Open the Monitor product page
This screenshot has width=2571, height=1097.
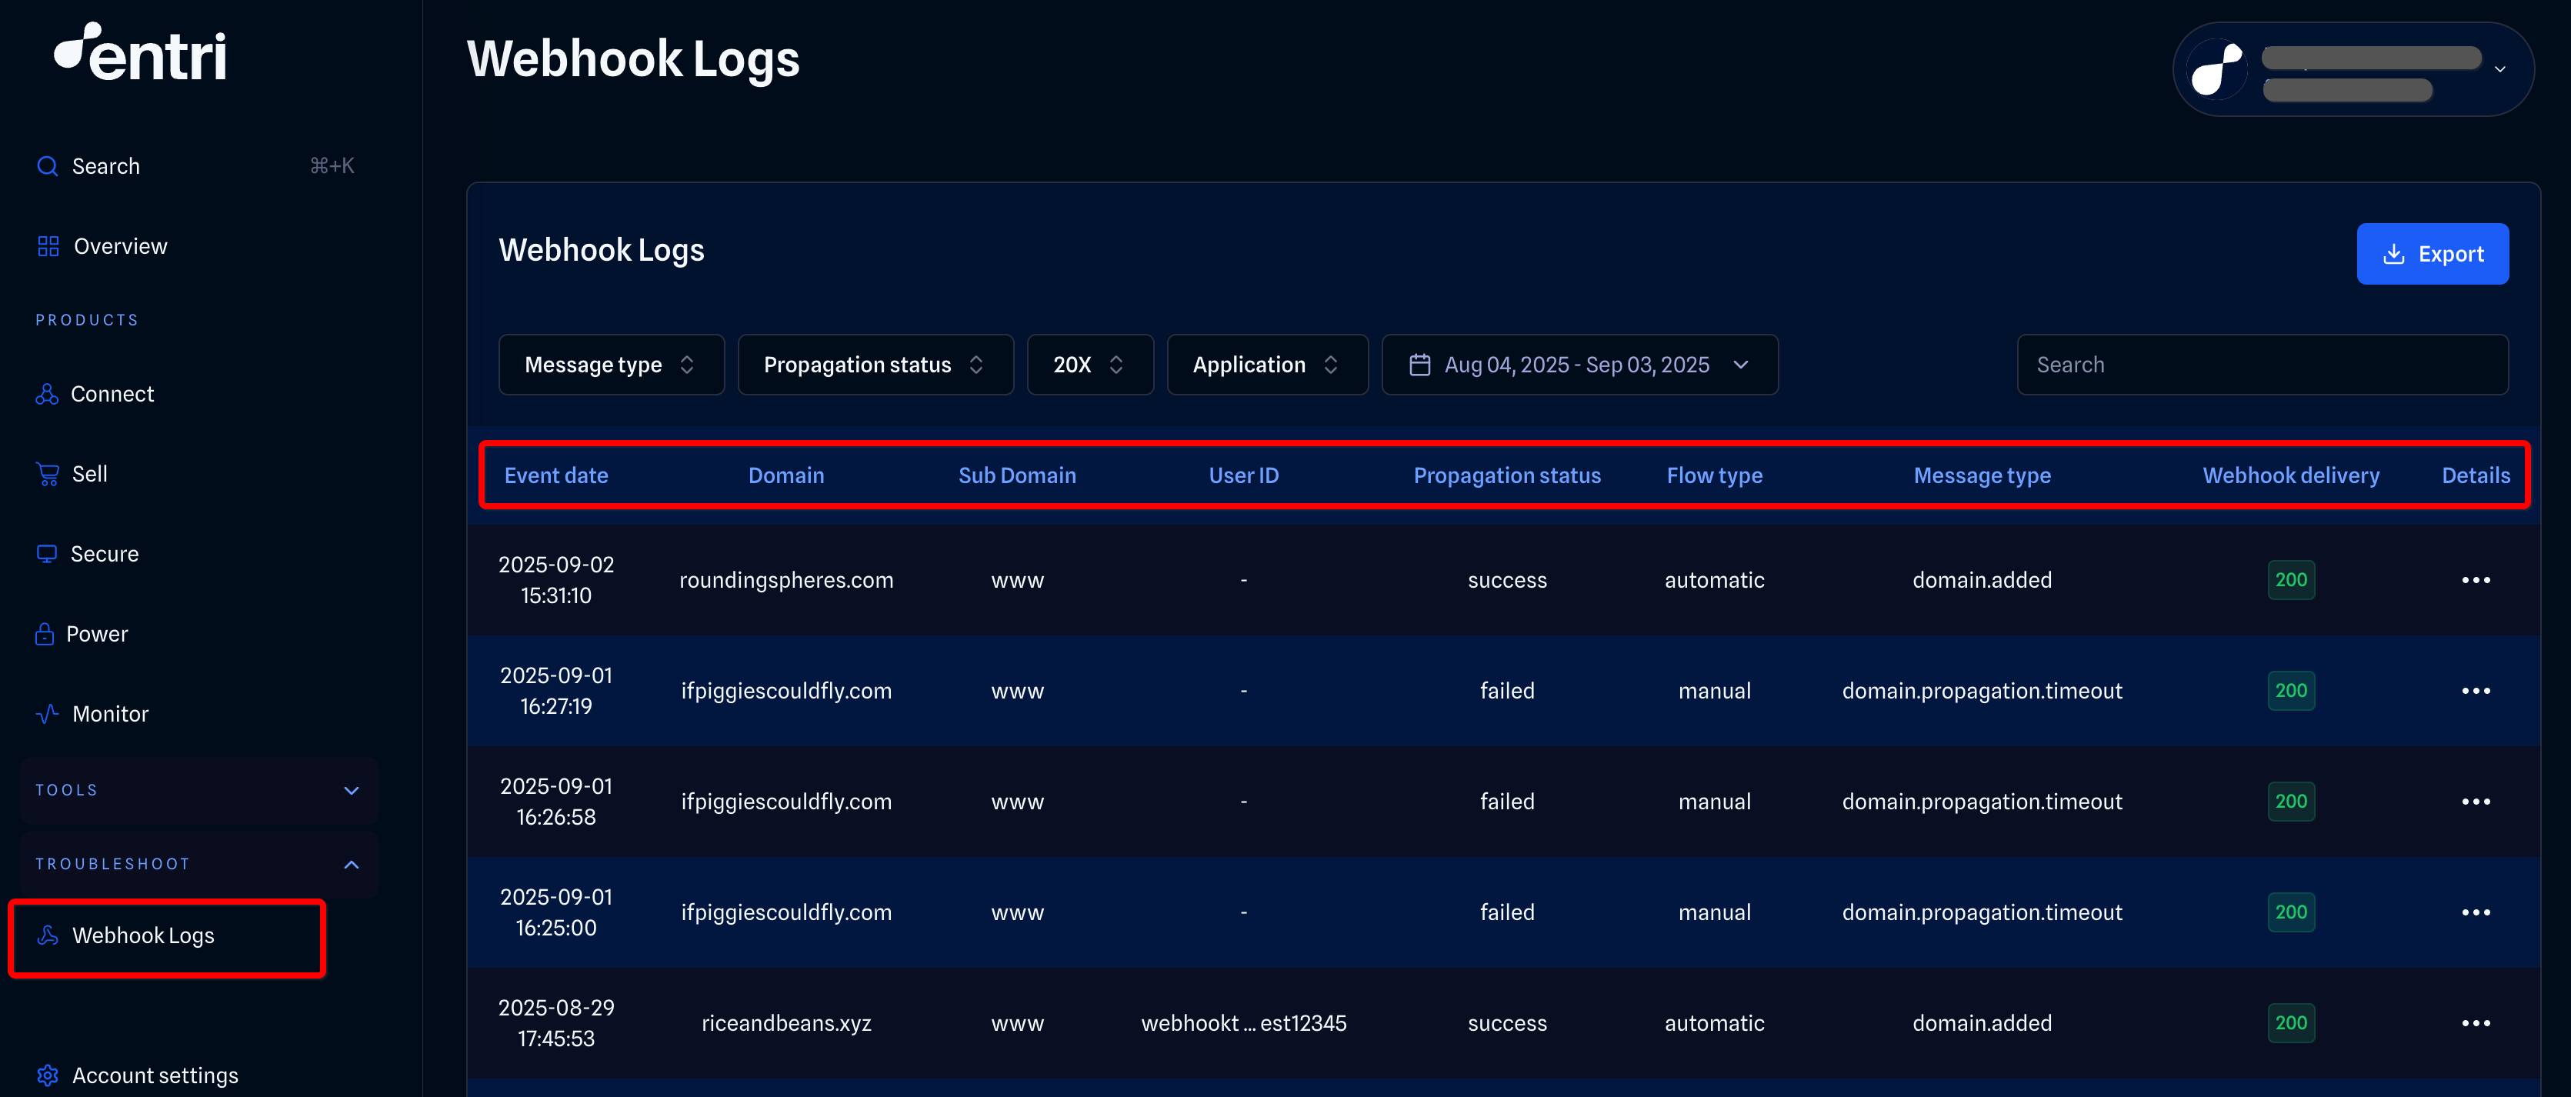pos(110,714)
